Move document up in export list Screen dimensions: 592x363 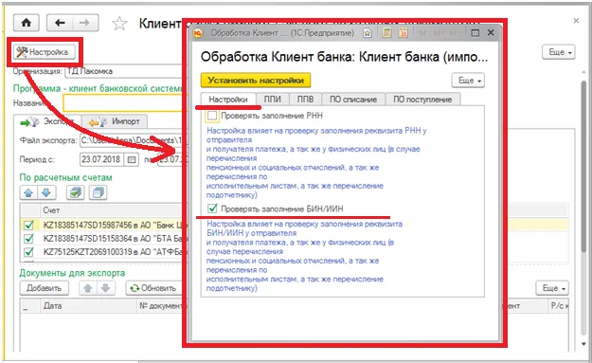(87, 288)
